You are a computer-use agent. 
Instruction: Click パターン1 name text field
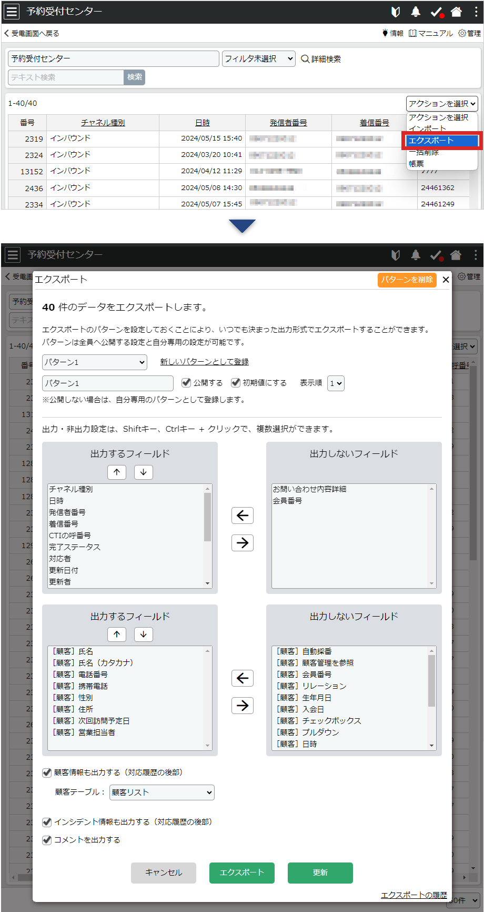pyautogui.click(x=108, y=383)
